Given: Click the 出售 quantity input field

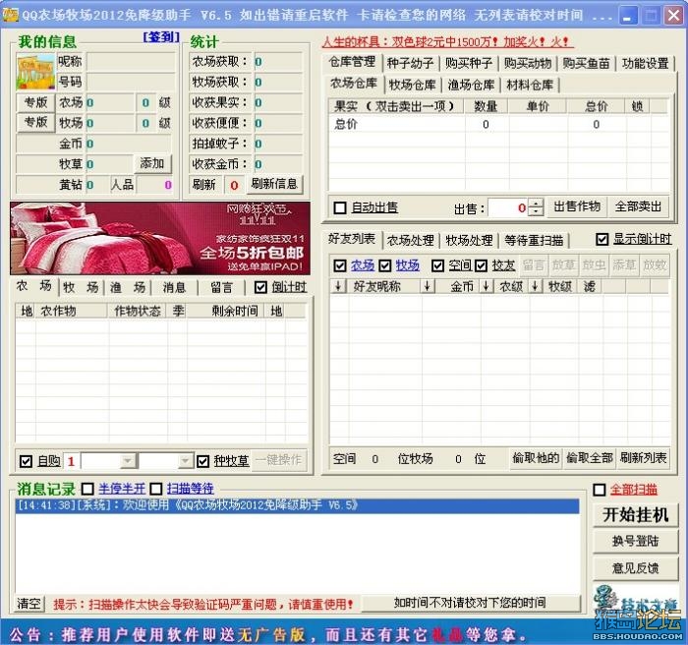Looking at the screenshot, I should (x=508, y=207).
